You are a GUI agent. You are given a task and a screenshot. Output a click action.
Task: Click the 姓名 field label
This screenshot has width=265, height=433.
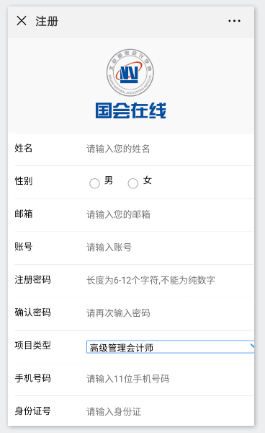(24, 148)
